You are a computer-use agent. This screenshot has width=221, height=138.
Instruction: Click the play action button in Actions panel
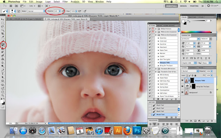coord(162,99)
